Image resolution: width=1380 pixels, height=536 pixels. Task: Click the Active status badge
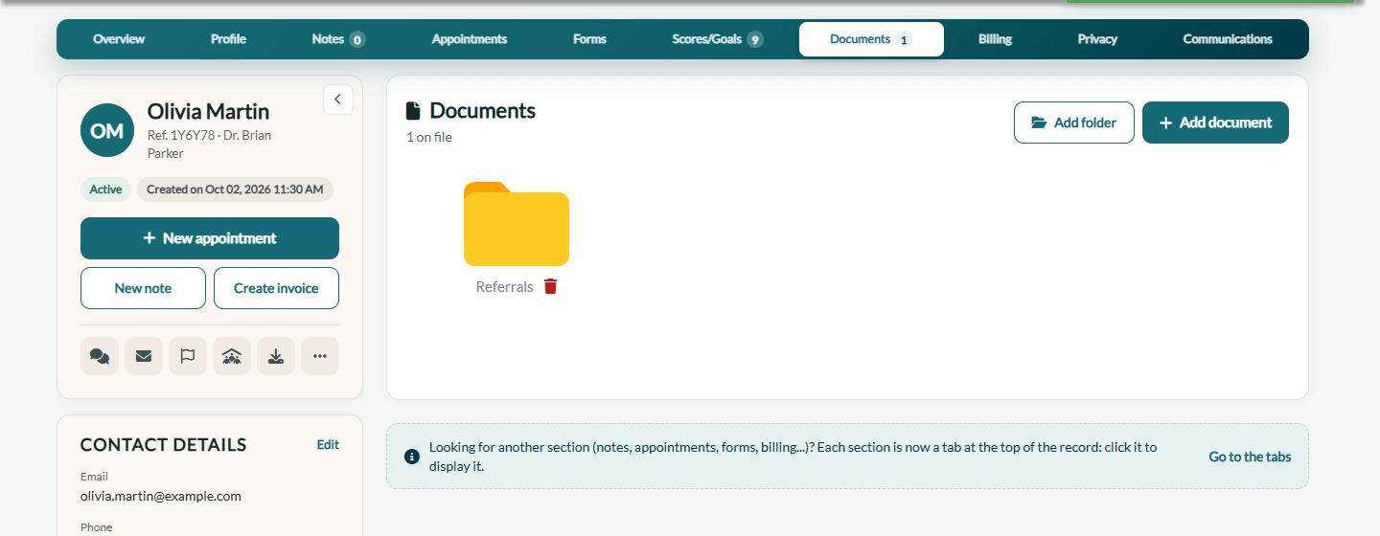(105, 190)
